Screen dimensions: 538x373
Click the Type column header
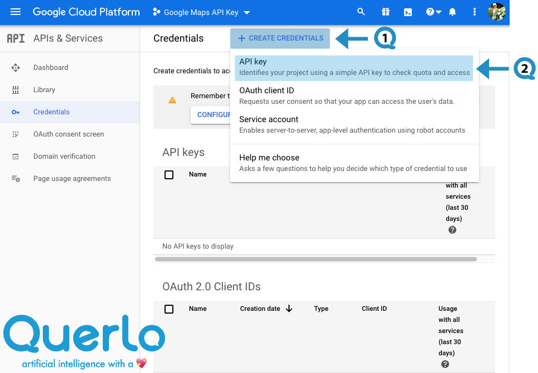tap(321, 309)
